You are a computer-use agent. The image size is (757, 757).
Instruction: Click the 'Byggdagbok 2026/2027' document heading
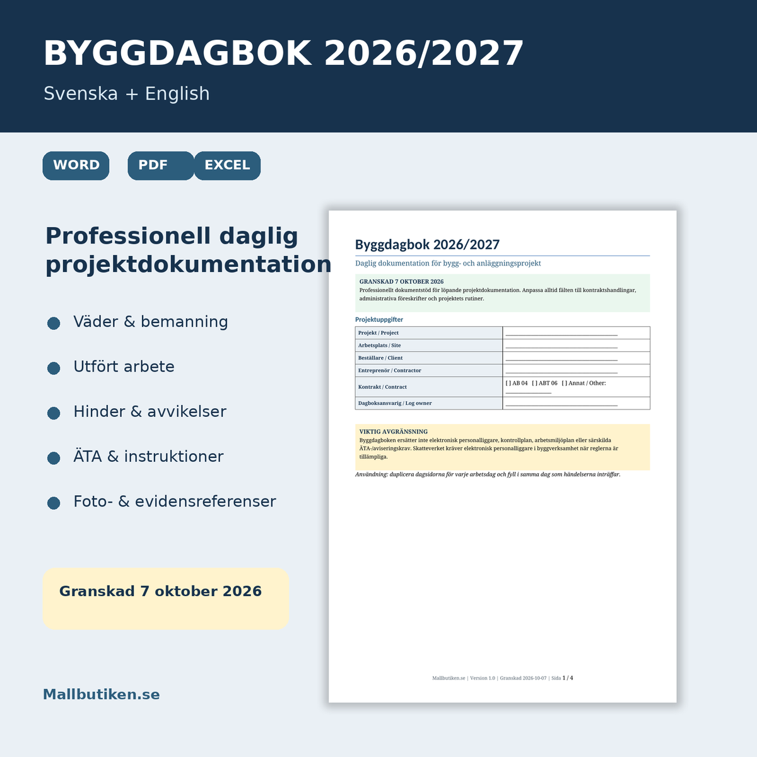pos(427,245)
